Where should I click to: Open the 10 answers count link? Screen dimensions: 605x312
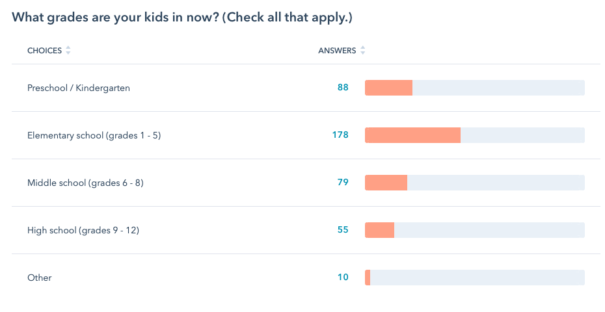(x=343, y=278)
